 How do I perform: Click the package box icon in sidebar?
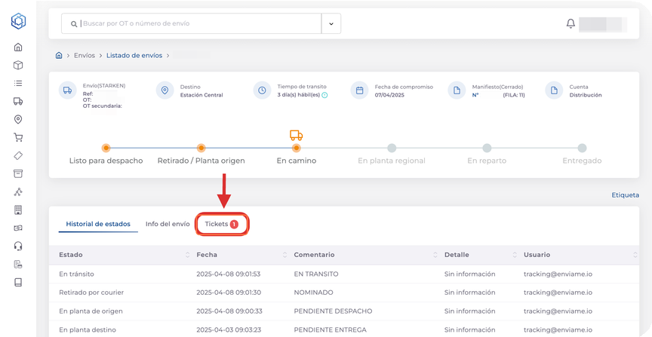click(x=18, y=66)
